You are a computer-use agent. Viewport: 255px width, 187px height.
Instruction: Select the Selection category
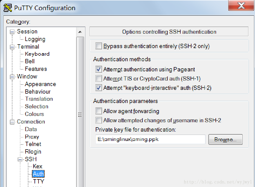point(36,107)
